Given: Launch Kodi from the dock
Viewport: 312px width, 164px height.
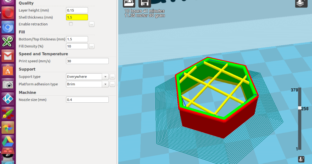Looking at the screenshot, I should pos(8,99).
